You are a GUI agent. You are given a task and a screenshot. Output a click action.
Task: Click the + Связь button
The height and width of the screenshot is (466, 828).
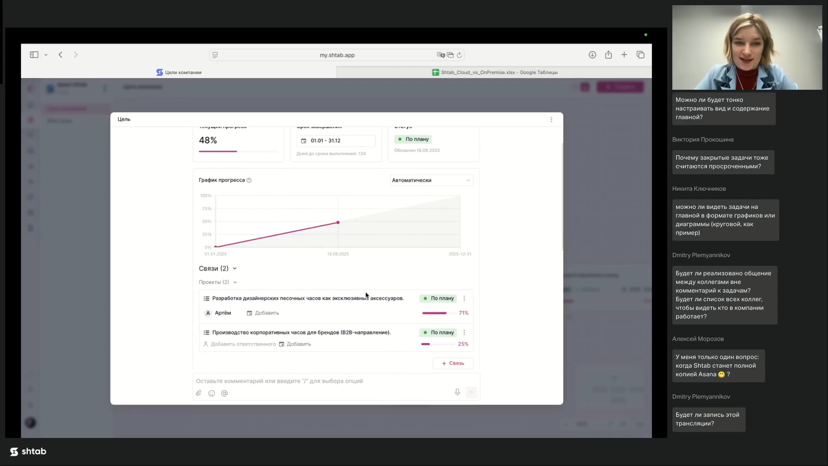coord(453,363)
